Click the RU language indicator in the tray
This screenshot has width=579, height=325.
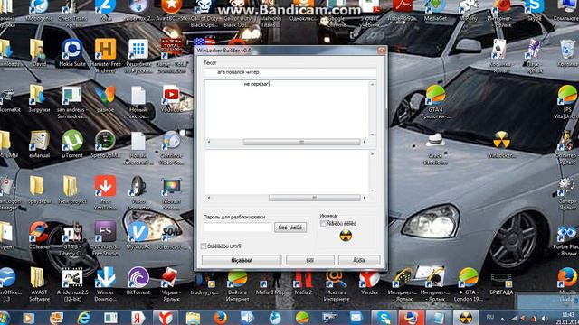490,317
